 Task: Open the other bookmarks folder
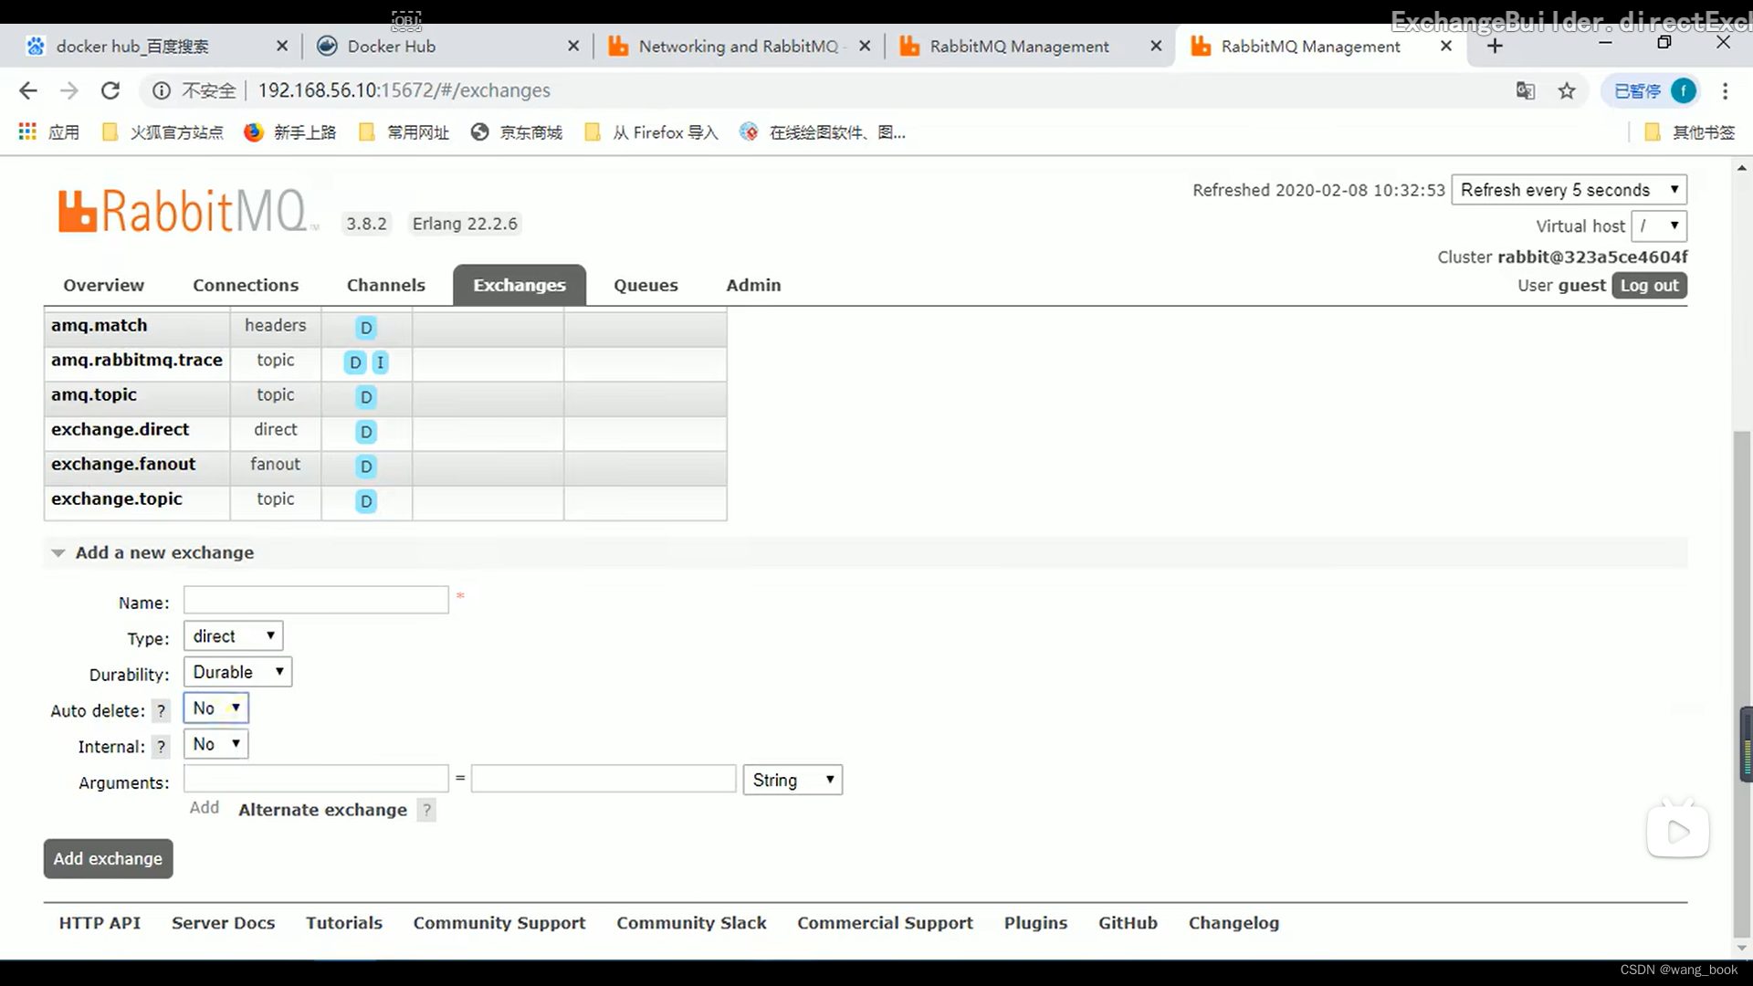point(1690,132)
